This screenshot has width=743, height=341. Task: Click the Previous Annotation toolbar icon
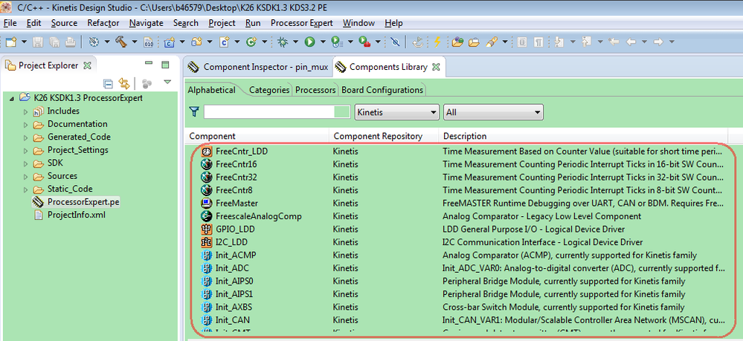pos(587,42)
